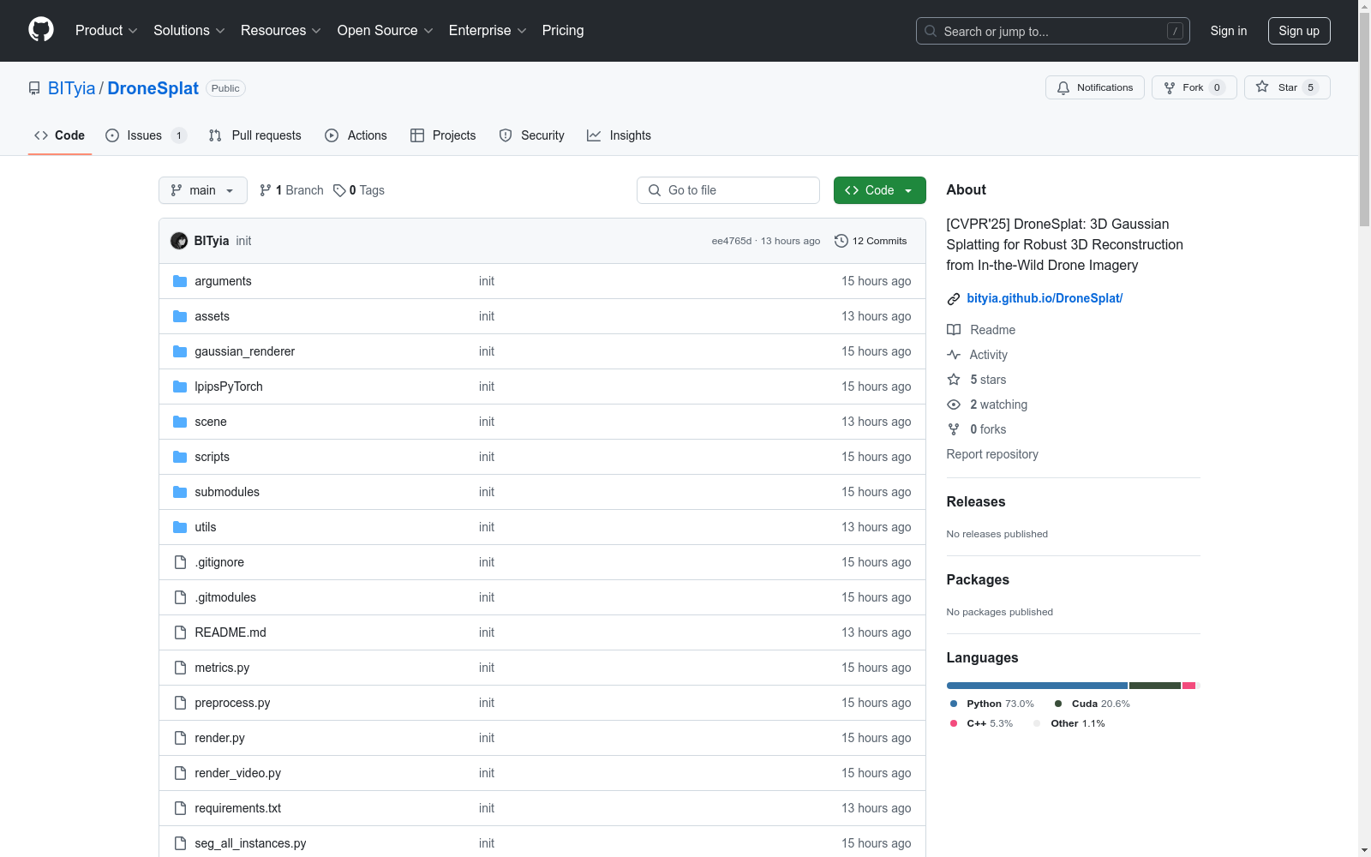Switch to the Pull requests tab
Viewport: 1371px width, 857px height.
[255, 135]
